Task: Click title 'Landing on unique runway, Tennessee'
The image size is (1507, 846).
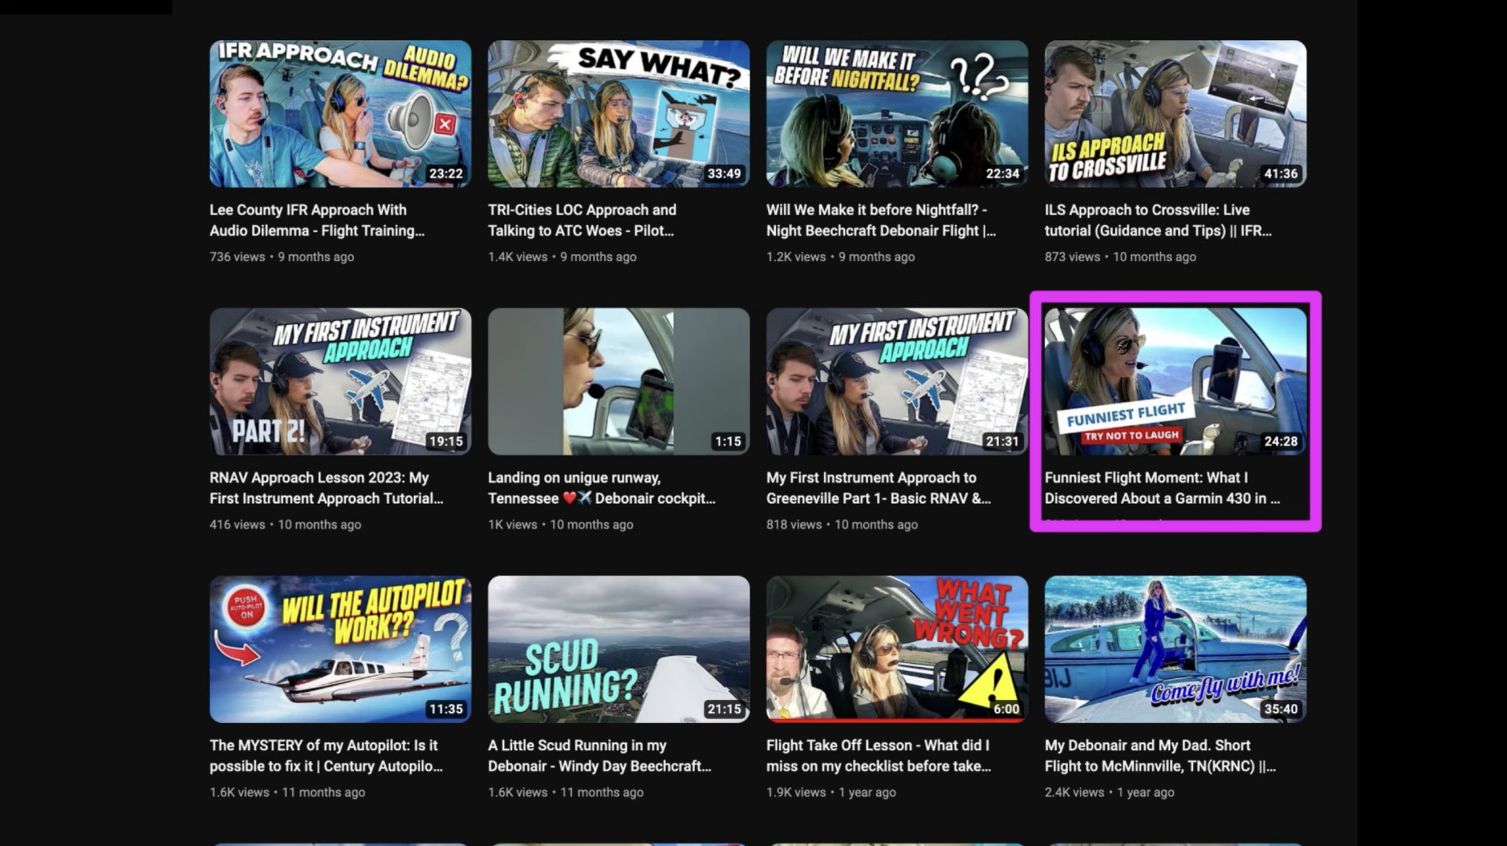Action: coord(602,488)
